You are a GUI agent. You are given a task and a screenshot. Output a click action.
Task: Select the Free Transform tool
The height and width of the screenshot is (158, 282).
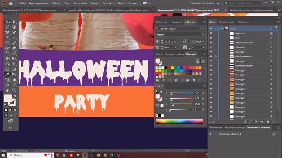coord(14,58)
